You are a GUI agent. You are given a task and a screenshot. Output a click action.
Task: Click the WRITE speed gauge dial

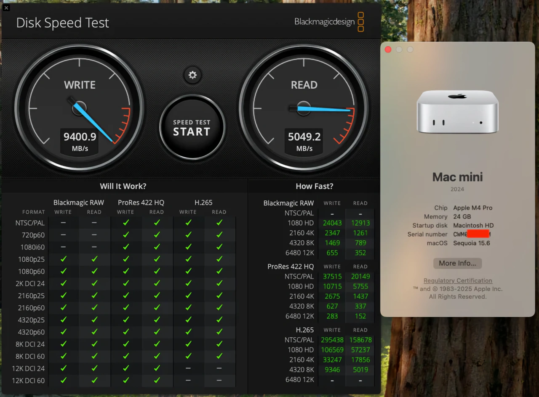[x=80, y=108]
